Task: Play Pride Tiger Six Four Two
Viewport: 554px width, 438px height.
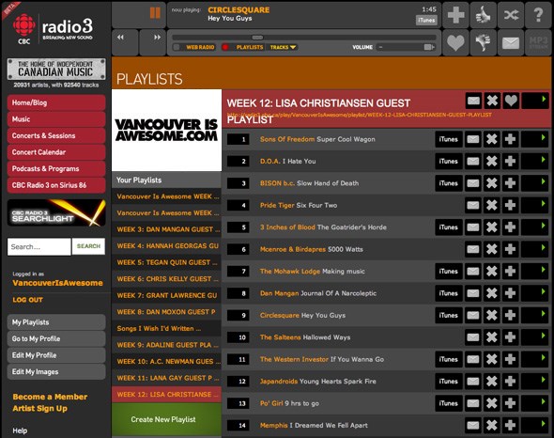Action: pos(535,205)
